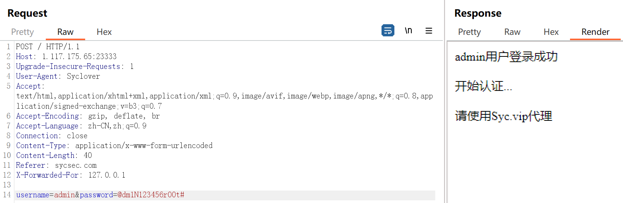Image resolution: width=623 pixels, height=203 pixels.
Task: Click the Content-Length header line
Action: (54, 155)
